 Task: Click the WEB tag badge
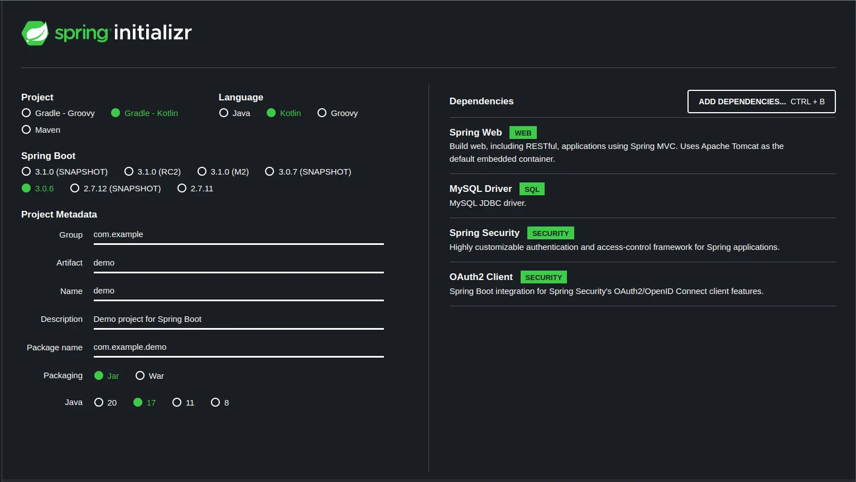coord(523,133)
